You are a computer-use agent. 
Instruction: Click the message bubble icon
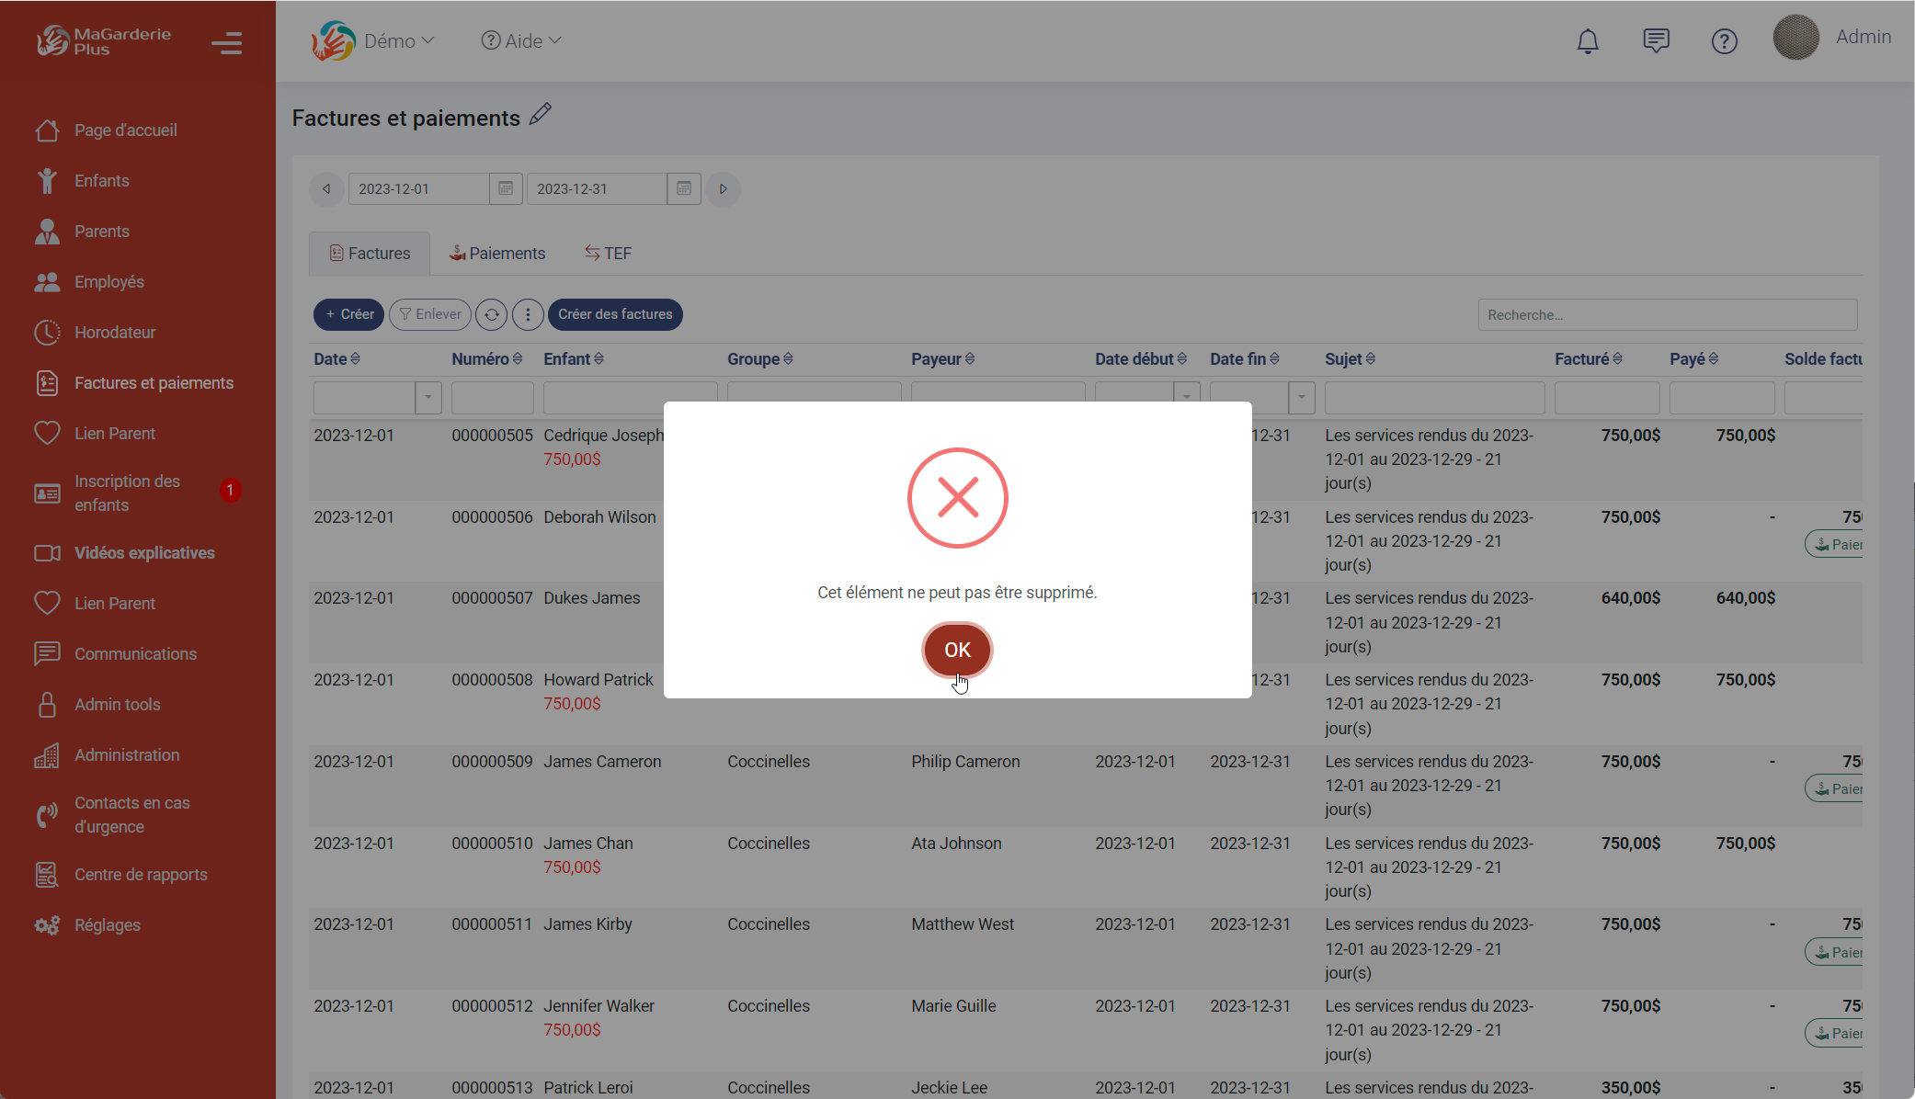tap(1655, 40)
